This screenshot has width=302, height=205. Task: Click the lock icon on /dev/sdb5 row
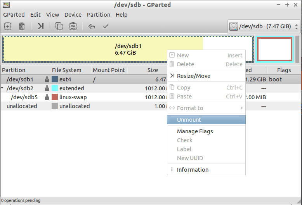click(x=47, y=97)
